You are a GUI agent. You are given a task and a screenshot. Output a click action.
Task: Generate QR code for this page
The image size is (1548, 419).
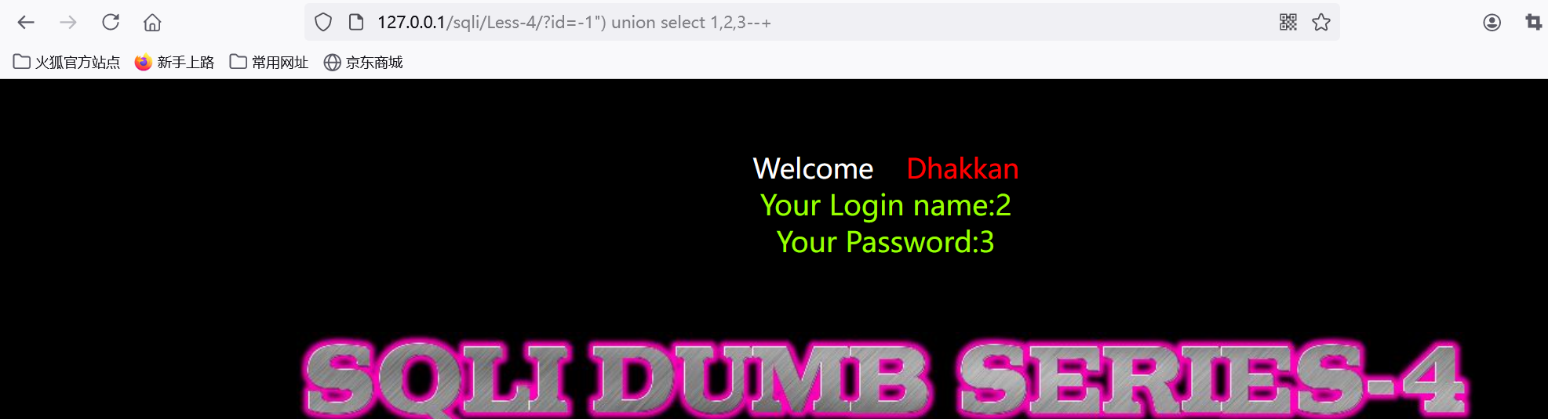(1288, 22)
